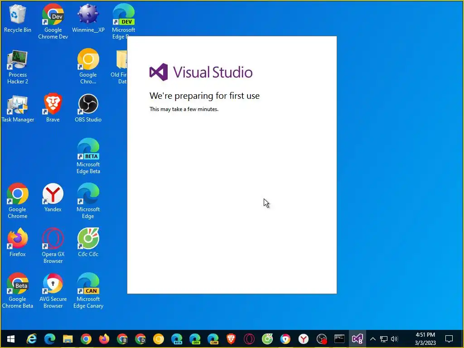Select the Google Chrome Beta desktop shortcut
464x348 pixels.
coord(18,291)
